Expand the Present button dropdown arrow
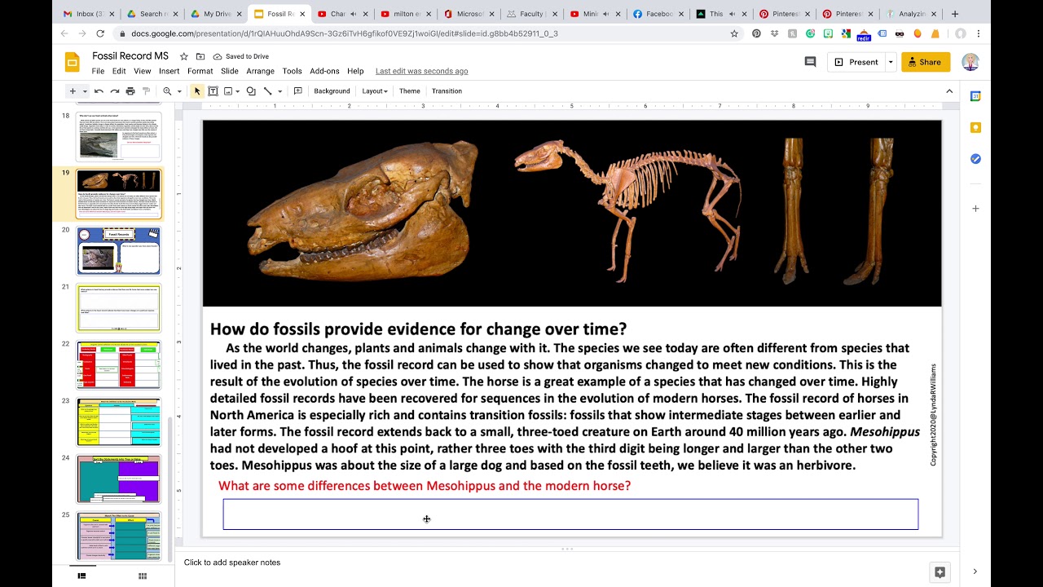The width and height of the screenshot is (1043, 587). click(889, 61)
